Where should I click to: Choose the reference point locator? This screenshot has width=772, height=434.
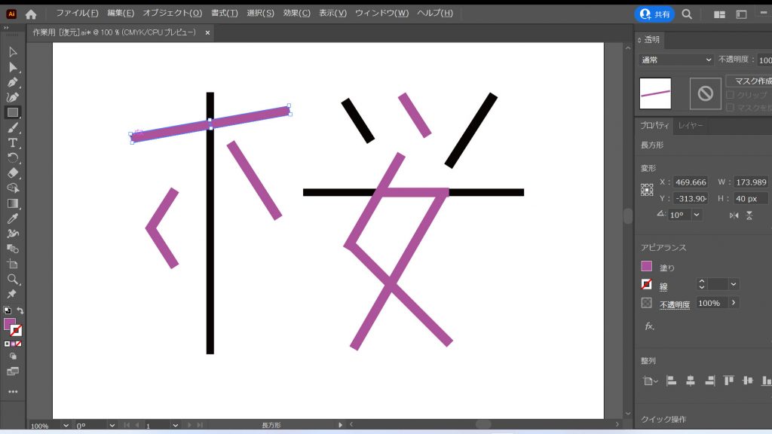[647, 190]
